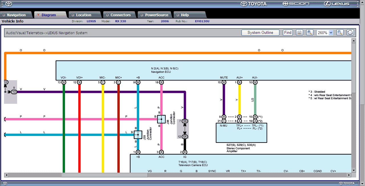Open the Navigation tab
The image size is (365, 186).
coord(16,15)
